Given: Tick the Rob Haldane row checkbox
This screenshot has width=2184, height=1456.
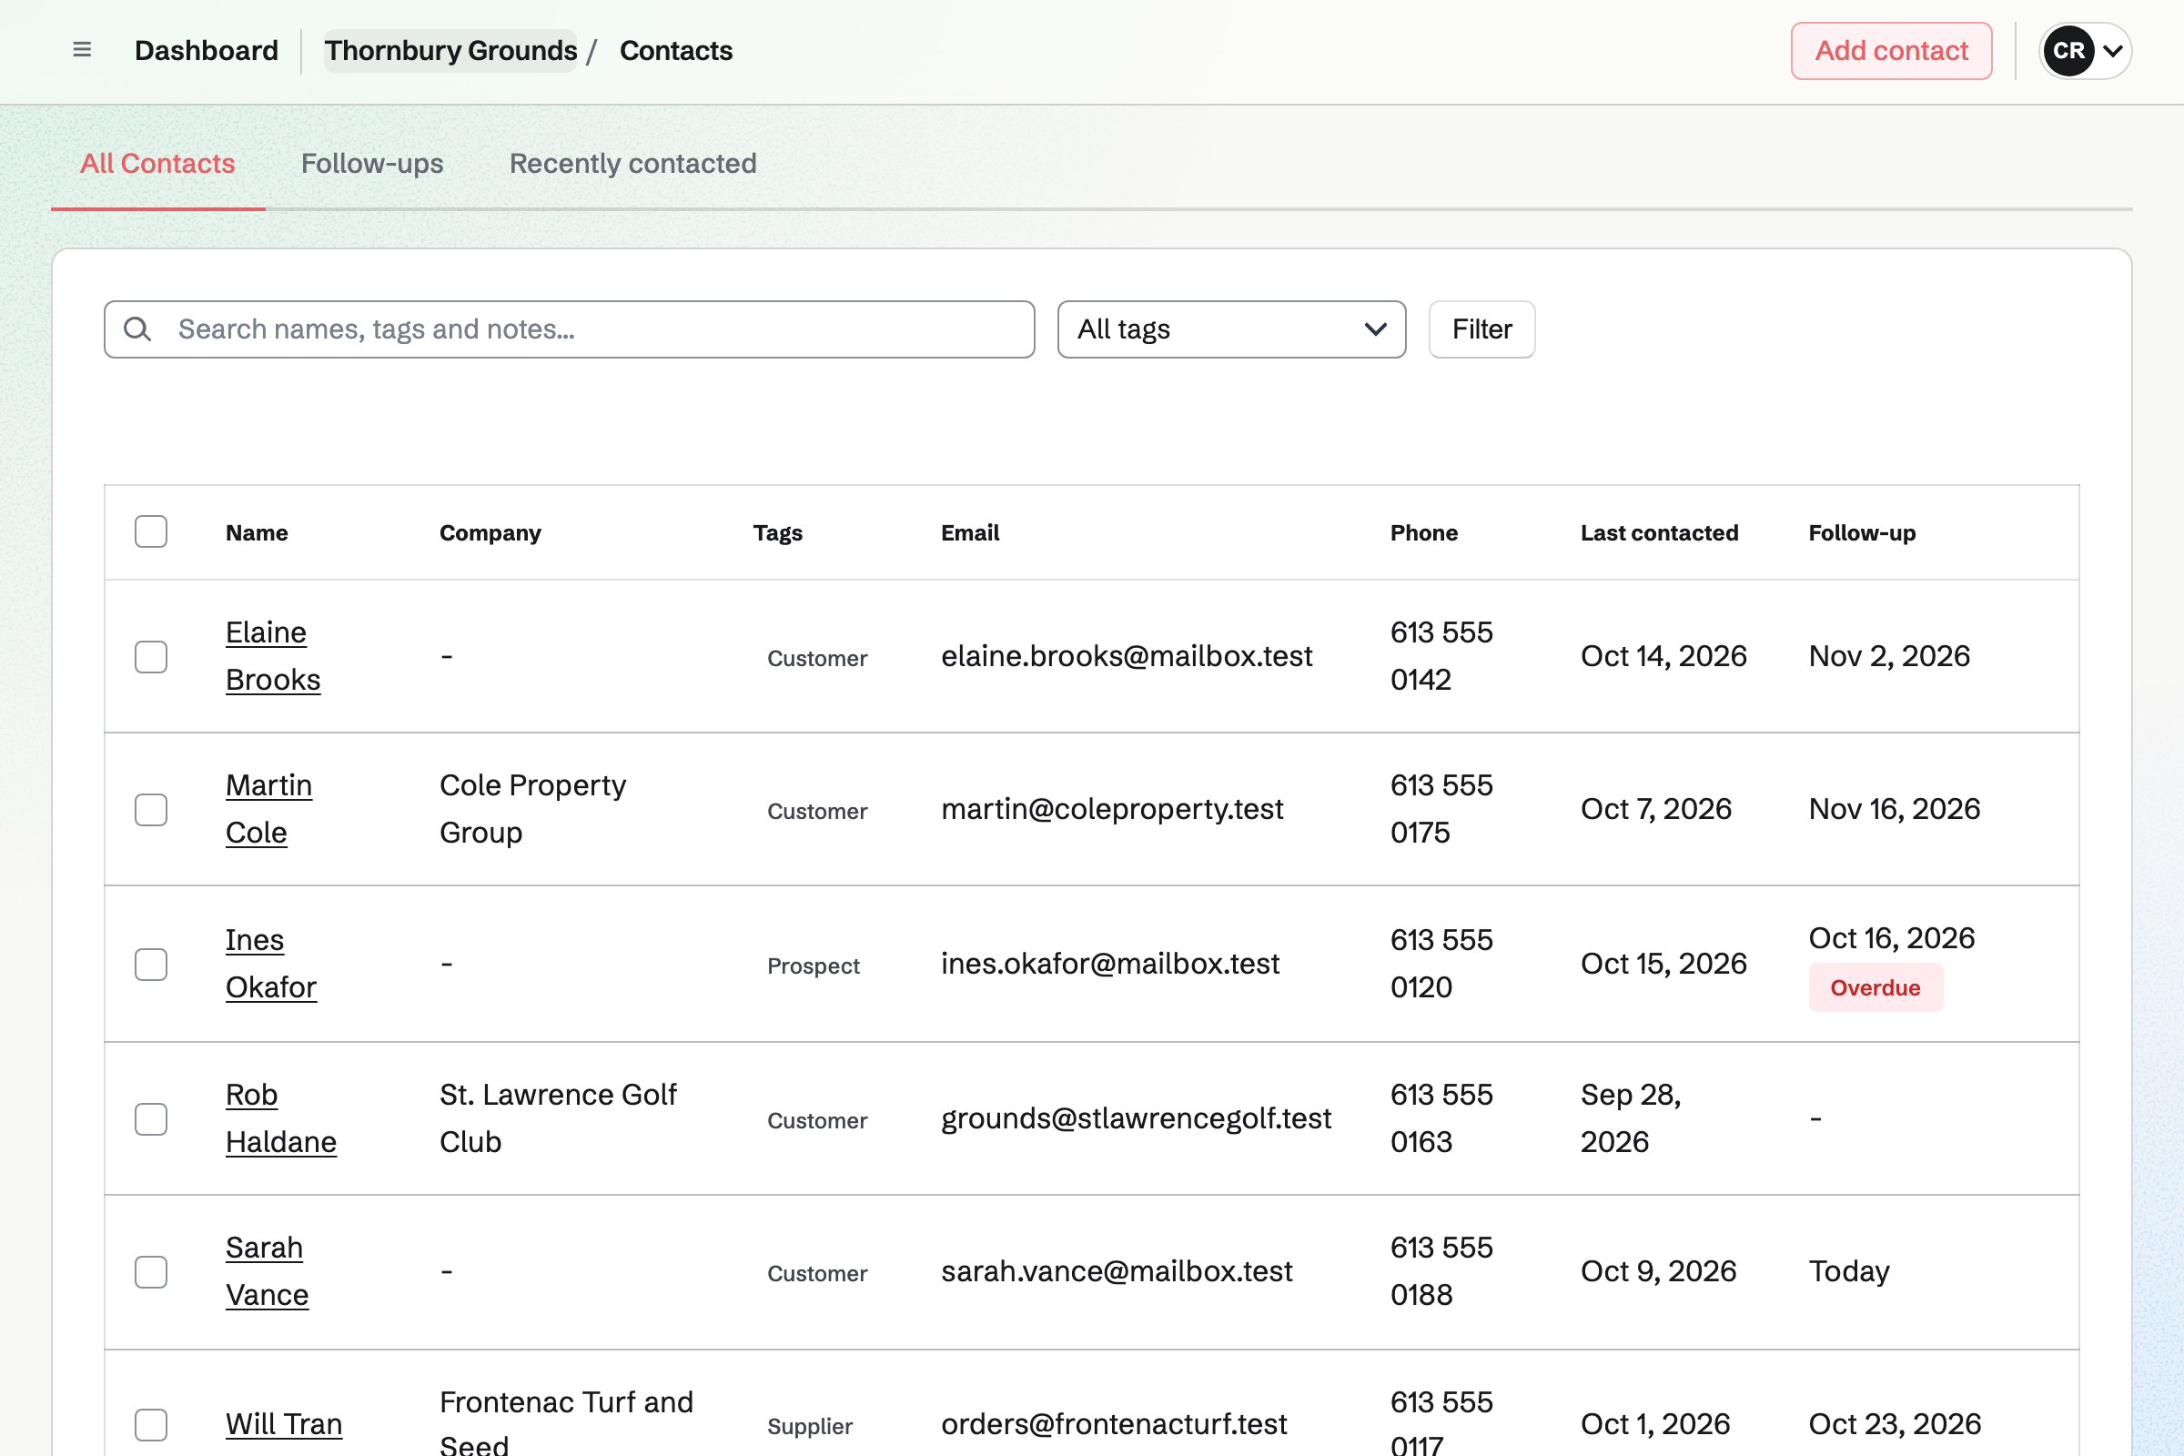Looking at the screenshot, I should (150, 1119).
